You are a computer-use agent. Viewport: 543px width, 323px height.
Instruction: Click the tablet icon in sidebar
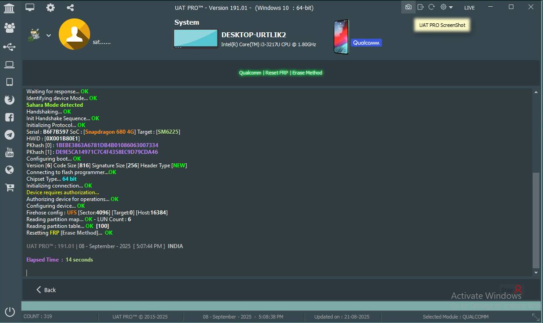(x=9, y=82)
